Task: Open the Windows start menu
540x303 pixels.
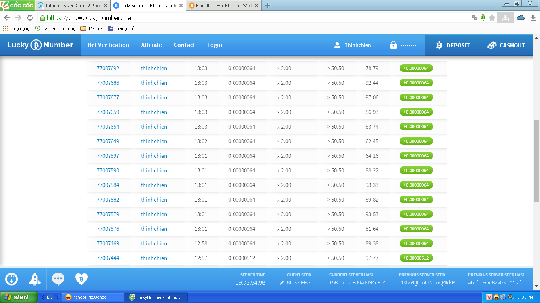Action: point(19,297)
